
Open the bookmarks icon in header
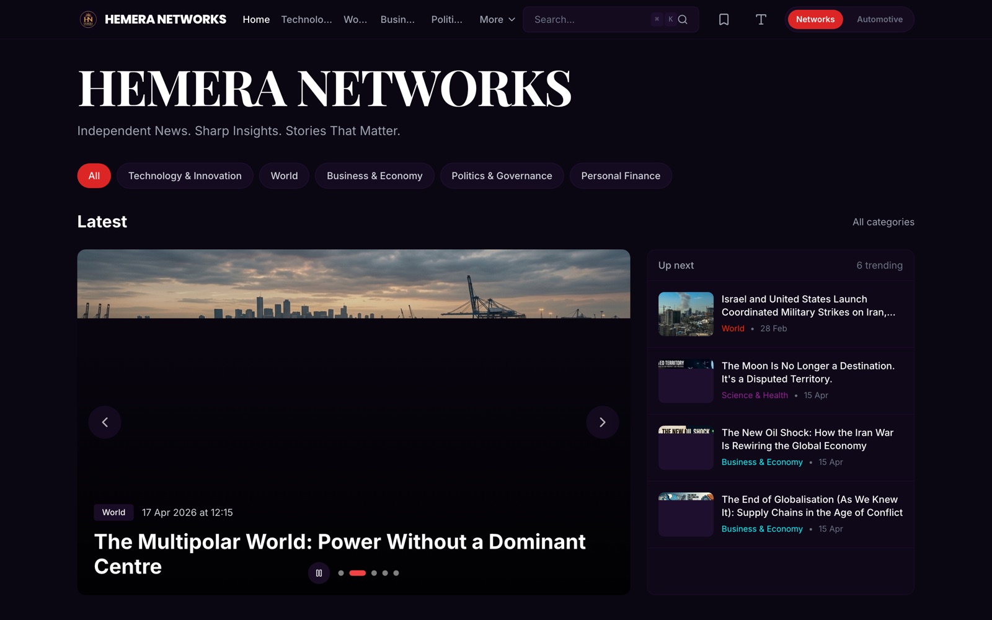pyautogui.click(x=724, y=19)
